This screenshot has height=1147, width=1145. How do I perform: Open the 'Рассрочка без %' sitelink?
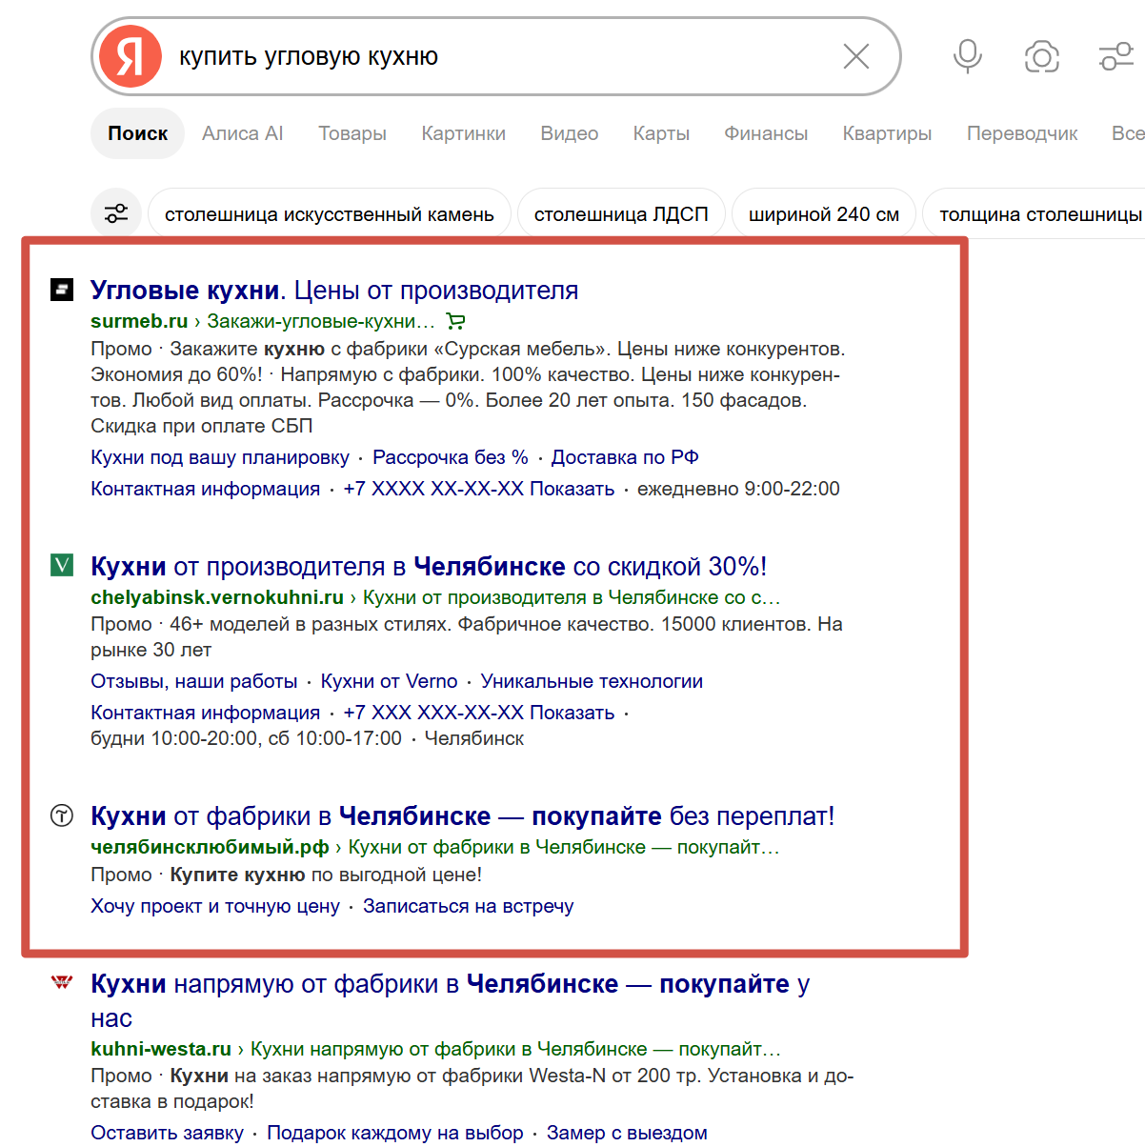tap(451, 457)
